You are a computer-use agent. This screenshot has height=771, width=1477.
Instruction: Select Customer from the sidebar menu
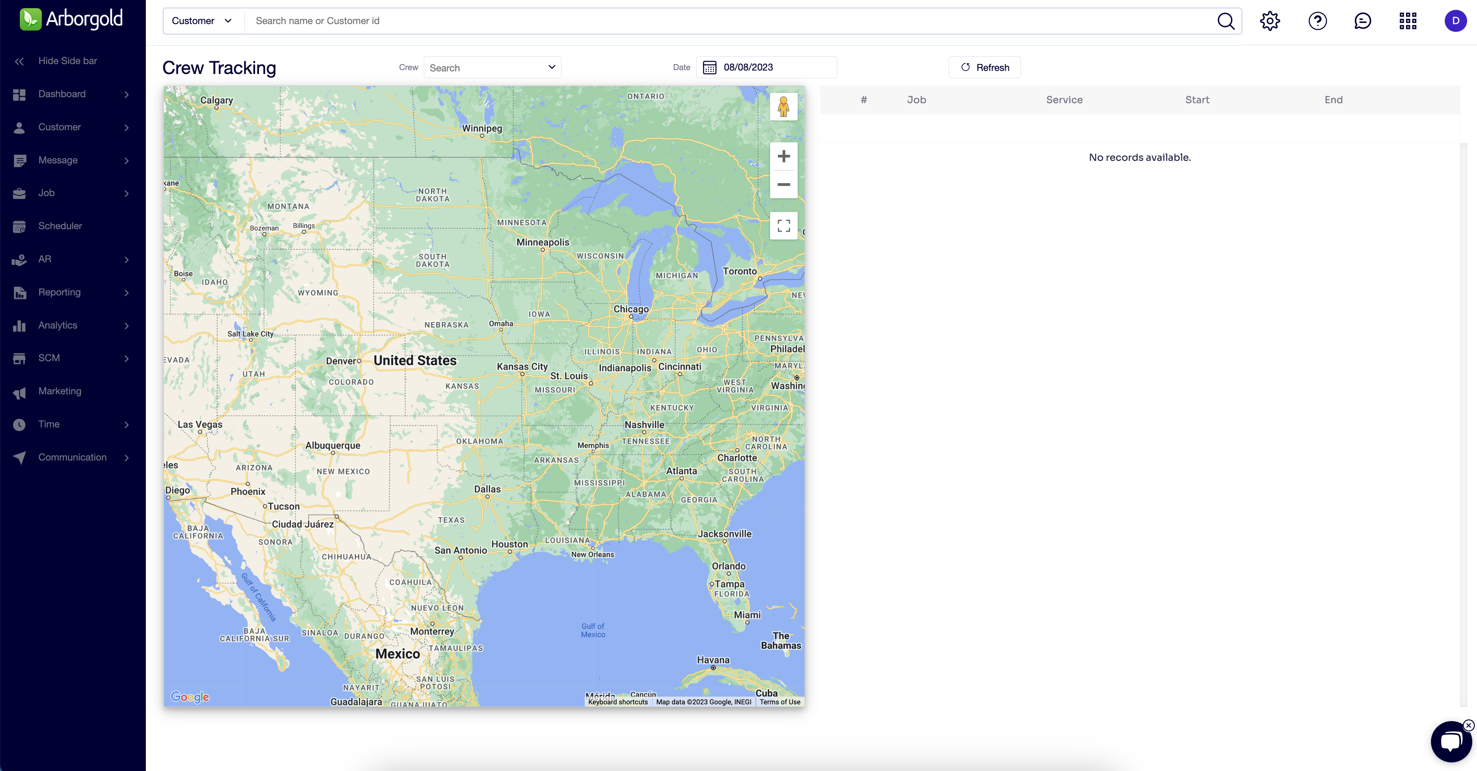59,127
